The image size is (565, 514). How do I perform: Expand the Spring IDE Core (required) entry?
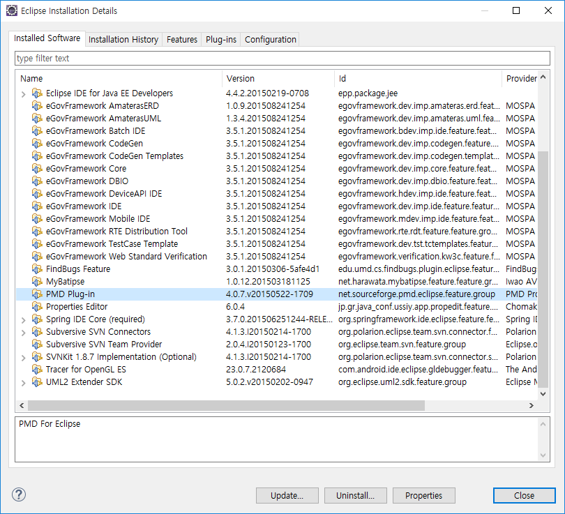click(x=23, y=319)
